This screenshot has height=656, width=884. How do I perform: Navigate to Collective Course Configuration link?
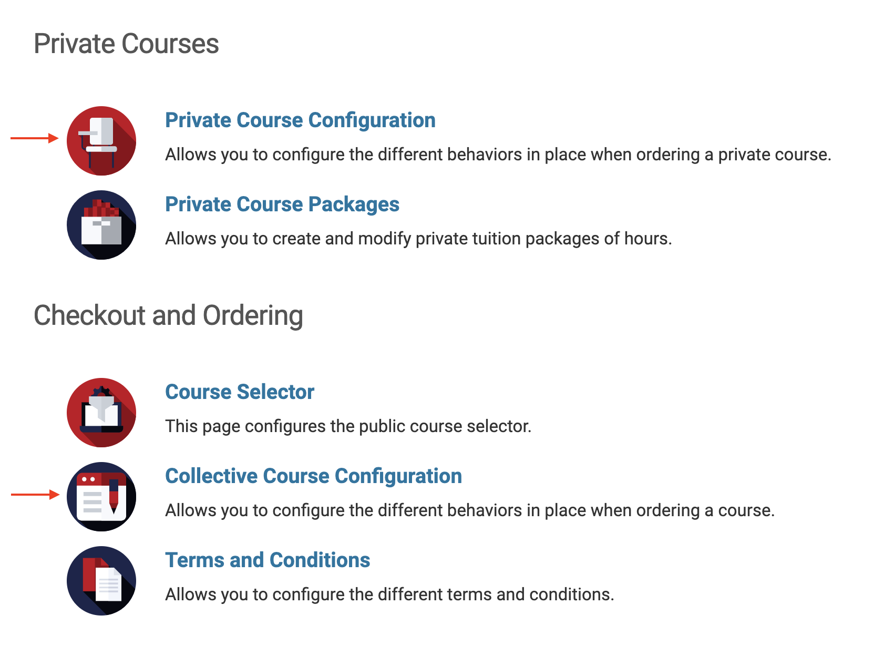click(313, 476)
